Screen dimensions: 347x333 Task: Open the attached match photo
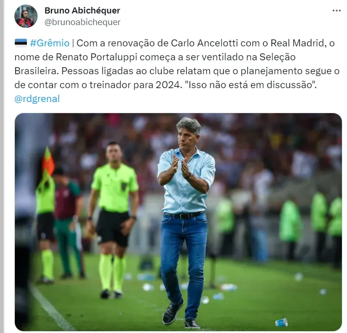(x=178, y=222)
